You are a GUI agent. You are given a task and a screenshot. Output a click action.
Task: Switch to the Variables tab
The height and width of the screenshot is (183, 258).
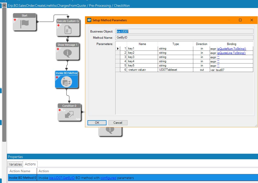coord(15,164)
